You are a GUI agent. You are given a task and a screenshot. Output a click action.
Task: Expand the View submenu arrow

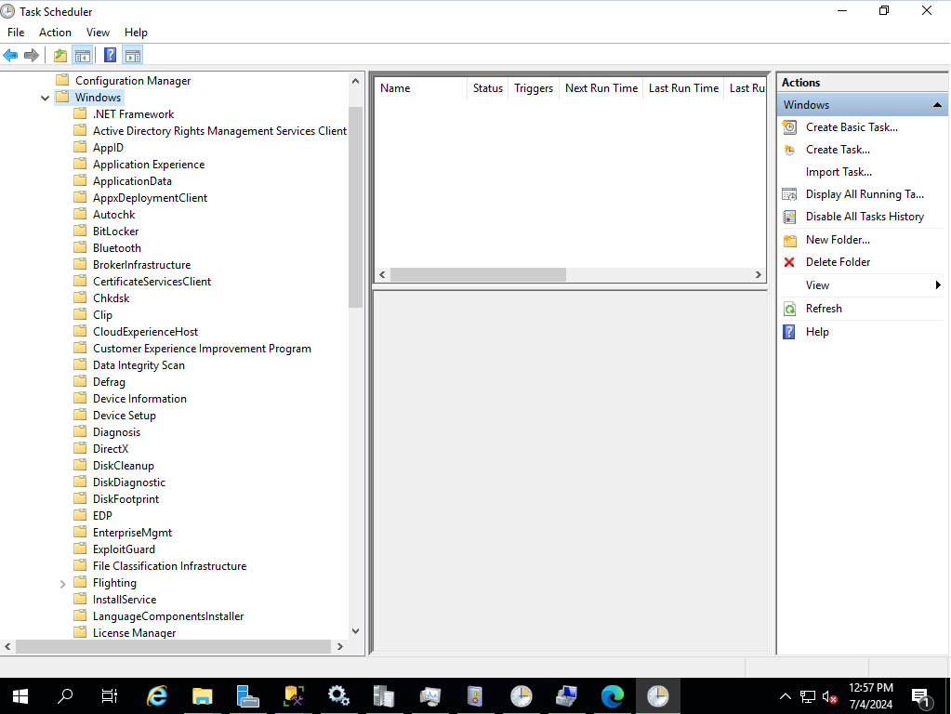coord(938,285)
